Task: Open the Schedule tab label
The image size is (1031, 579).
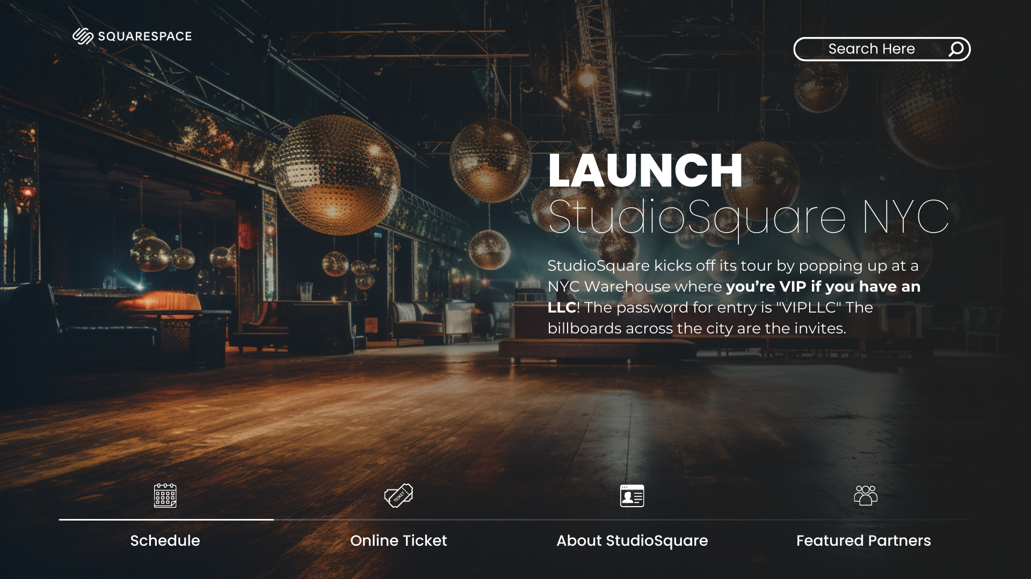Action: point(165,540)
